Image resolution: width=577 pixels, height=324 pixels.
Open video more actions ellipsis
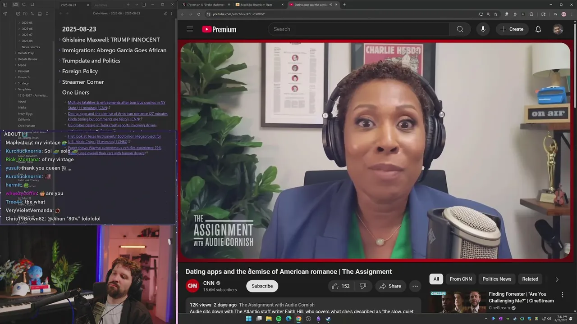tap(415, 286)
